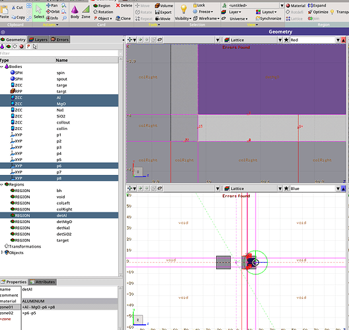Toggle Wireframe display mode

(206, 18)
